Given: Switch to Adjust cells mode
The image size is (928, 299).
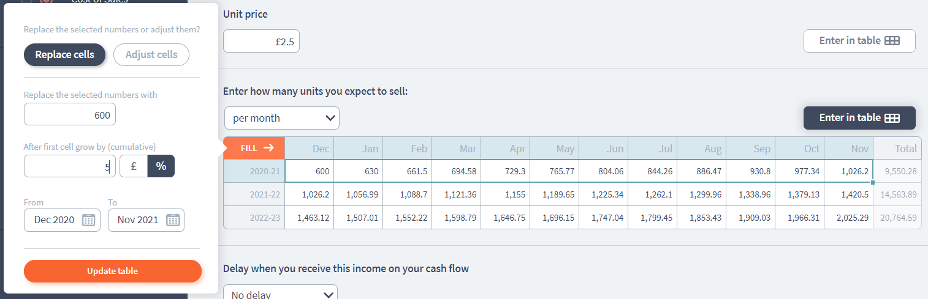Looking at the screenshot, I should 151,54.
